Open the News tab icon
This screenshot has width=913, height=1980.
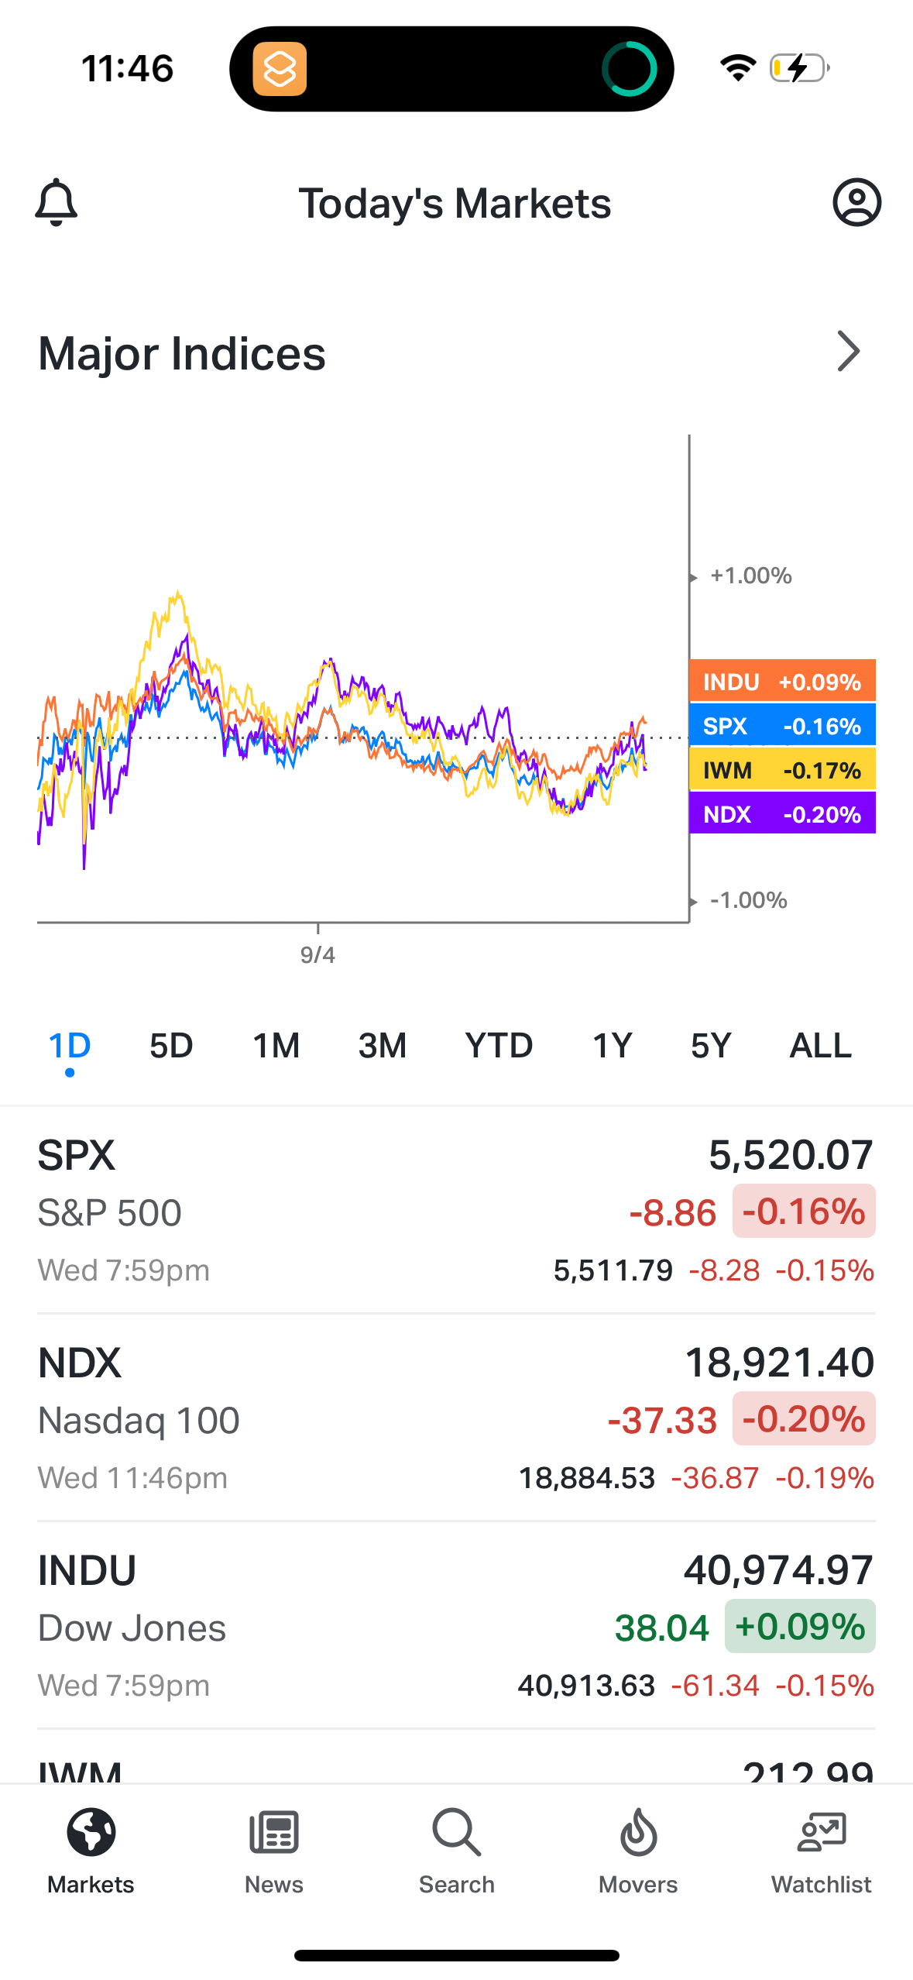(x=274, y=1833)
